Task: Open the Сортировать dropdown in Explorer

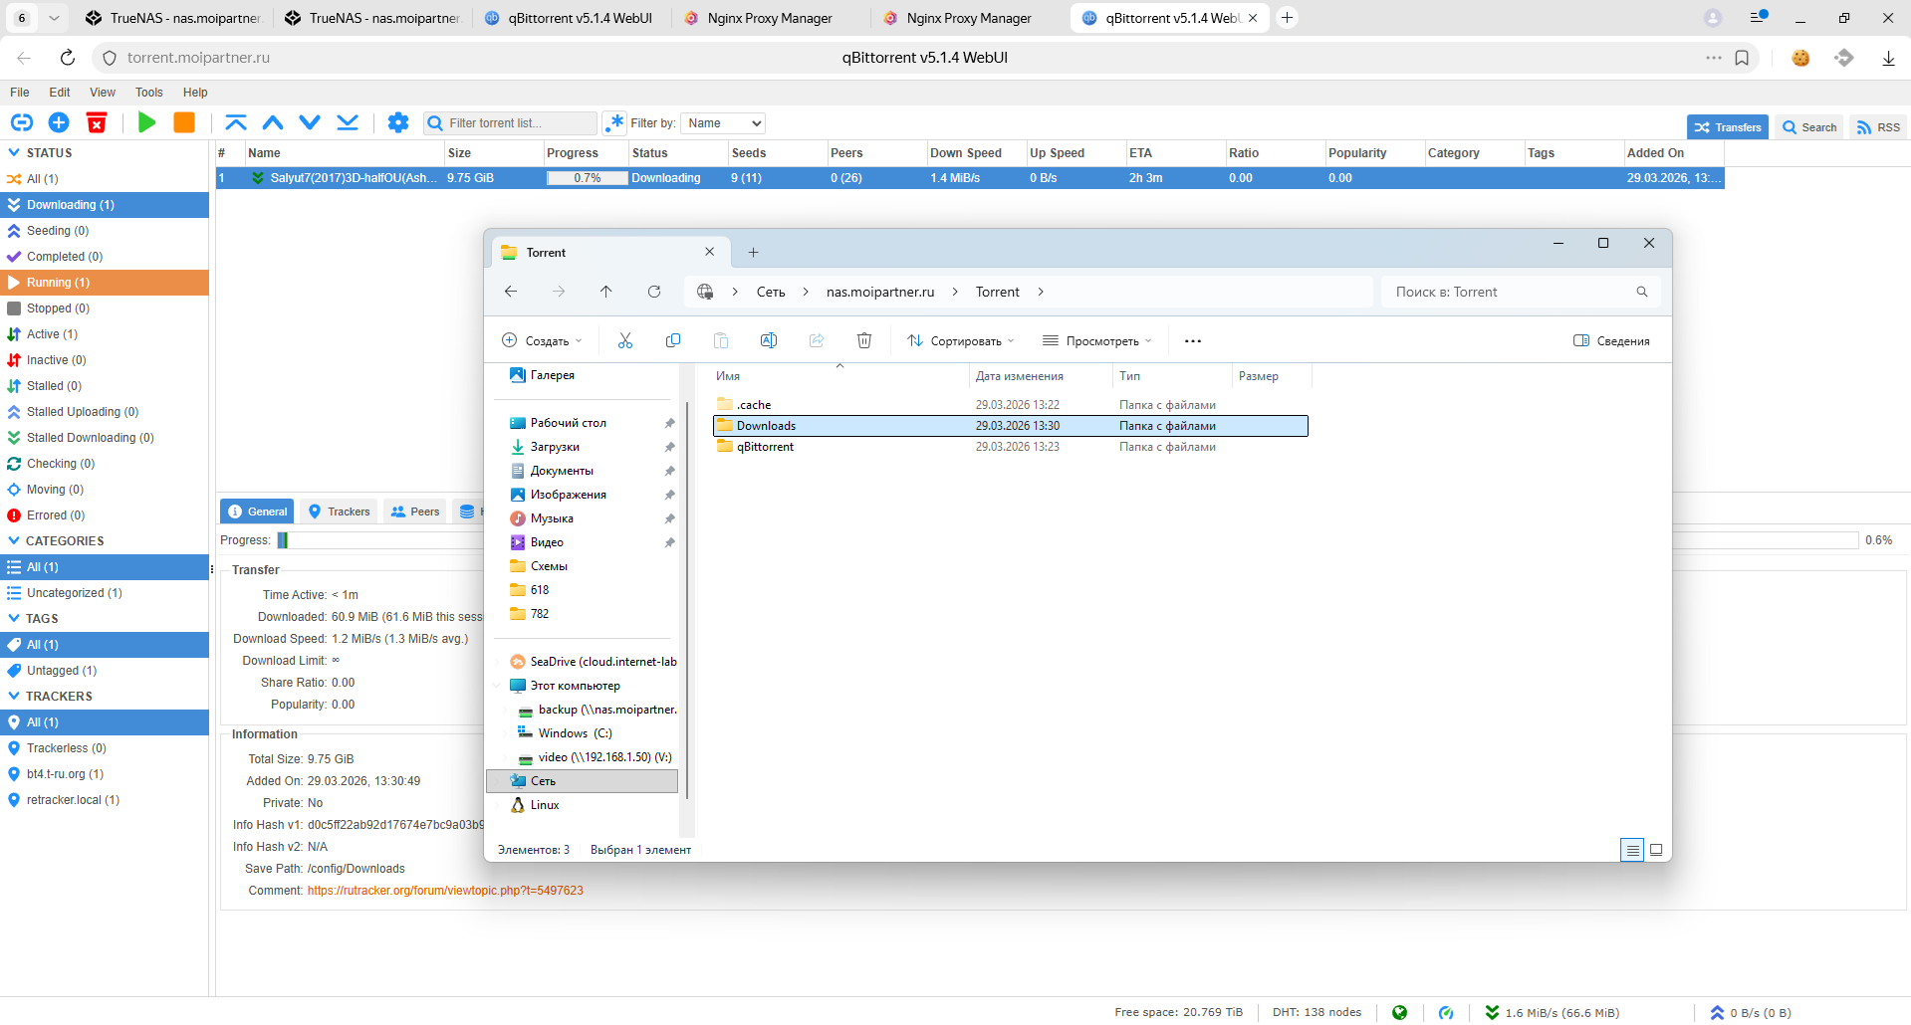Action: pos(960,340)
